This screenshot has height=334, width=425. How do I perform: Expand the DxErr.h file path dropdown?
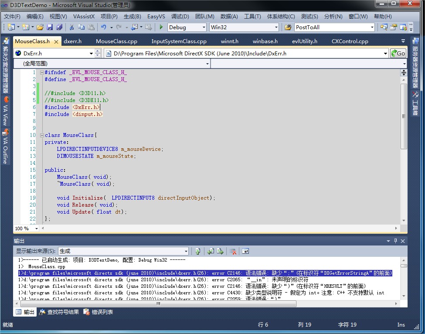pos(385,53)
